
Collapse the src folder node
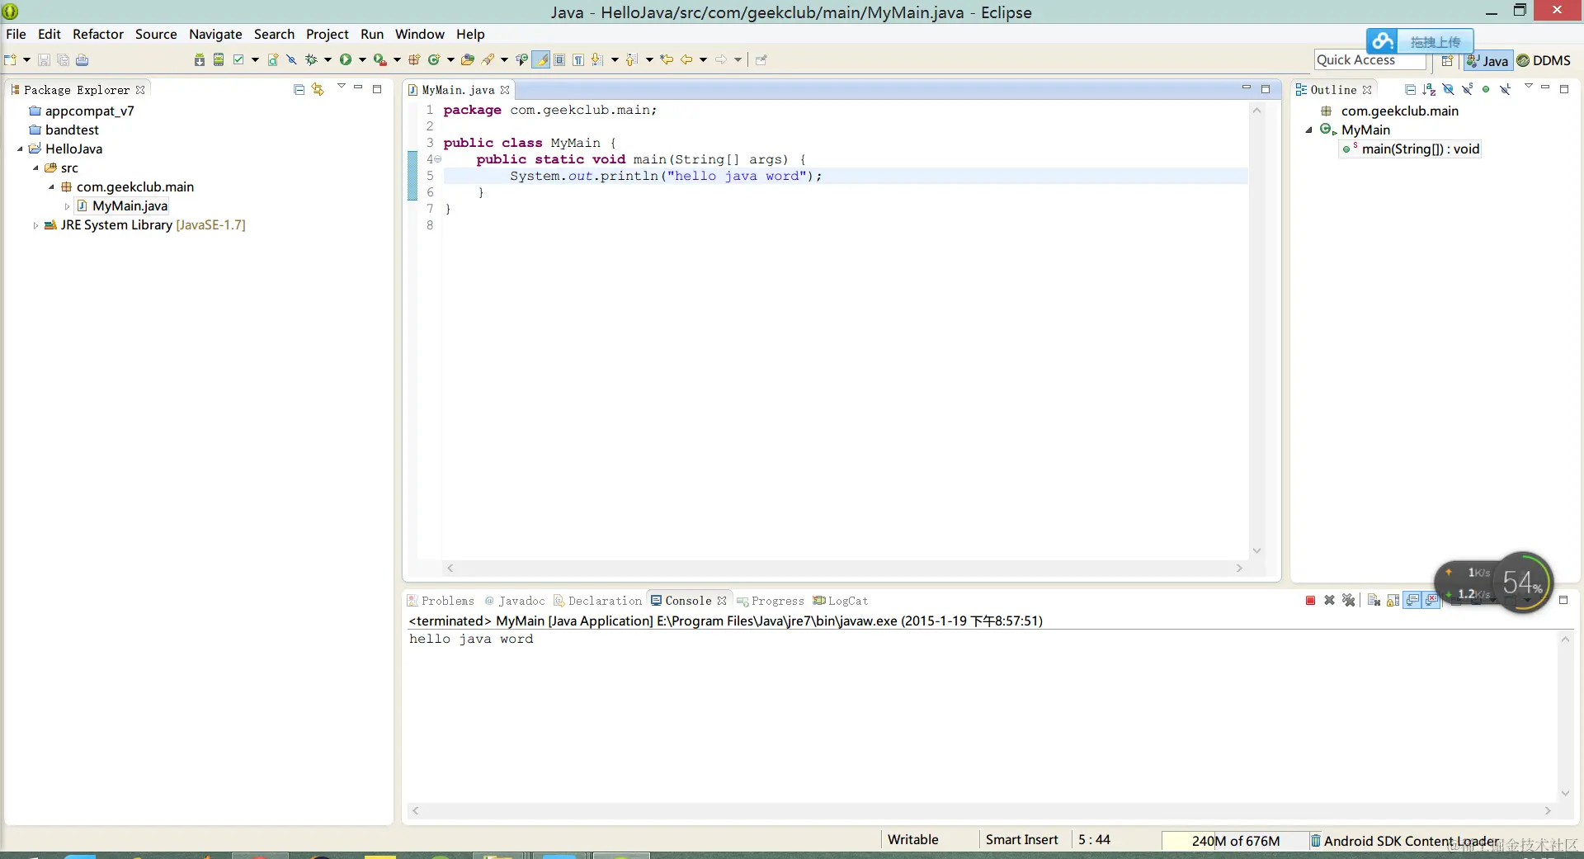click(35, 168)
